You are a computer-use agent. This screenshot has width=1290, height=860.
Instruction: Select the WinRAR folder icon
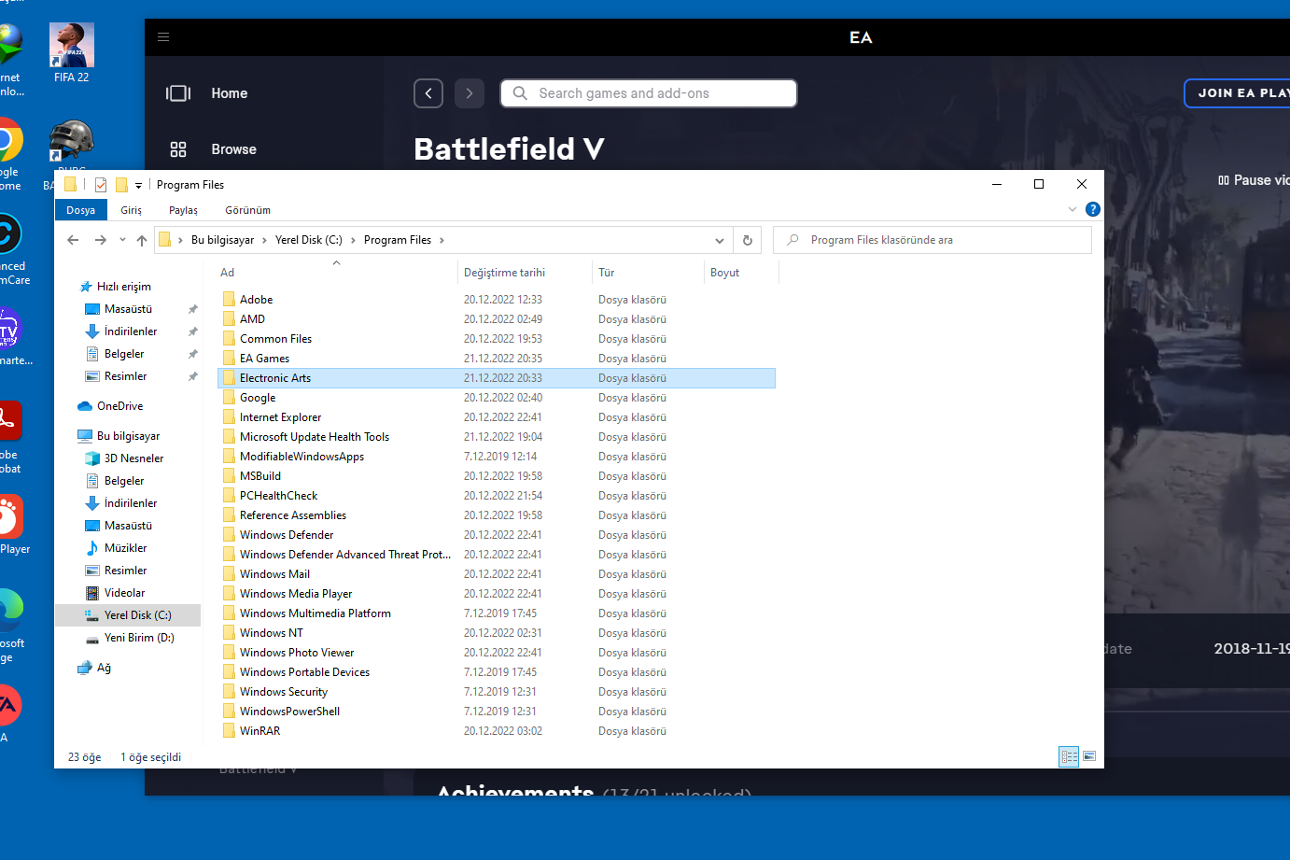[x=229, y=731]
